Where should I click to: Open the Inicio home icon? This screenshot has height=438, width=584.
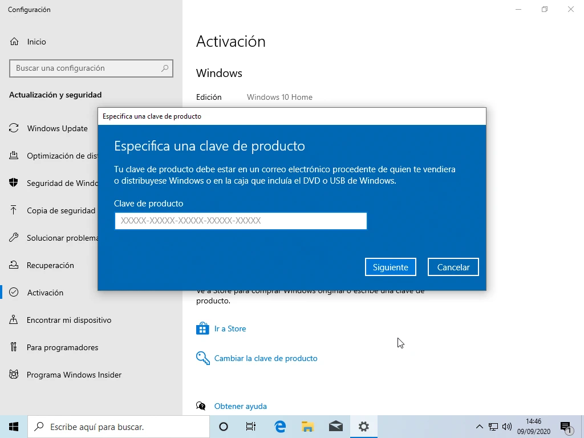[x=14, y=42]
